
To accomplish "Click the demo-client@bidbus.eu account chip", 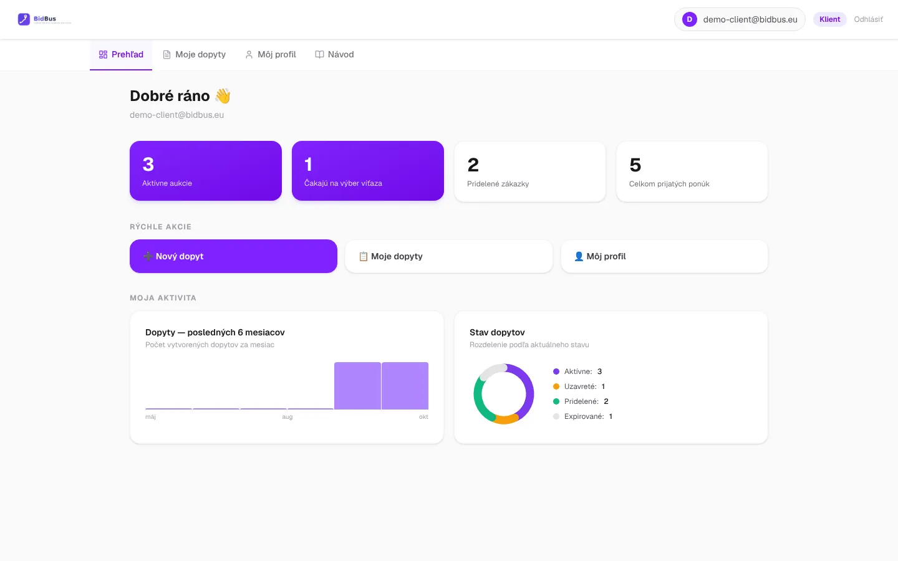I will (x=740, y=19).
